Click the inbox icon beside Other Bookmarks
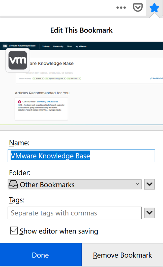 13,184
